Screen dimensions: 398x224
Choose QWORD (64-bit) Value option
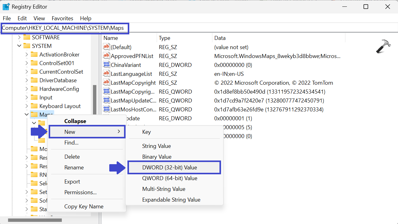click(170, 178)
